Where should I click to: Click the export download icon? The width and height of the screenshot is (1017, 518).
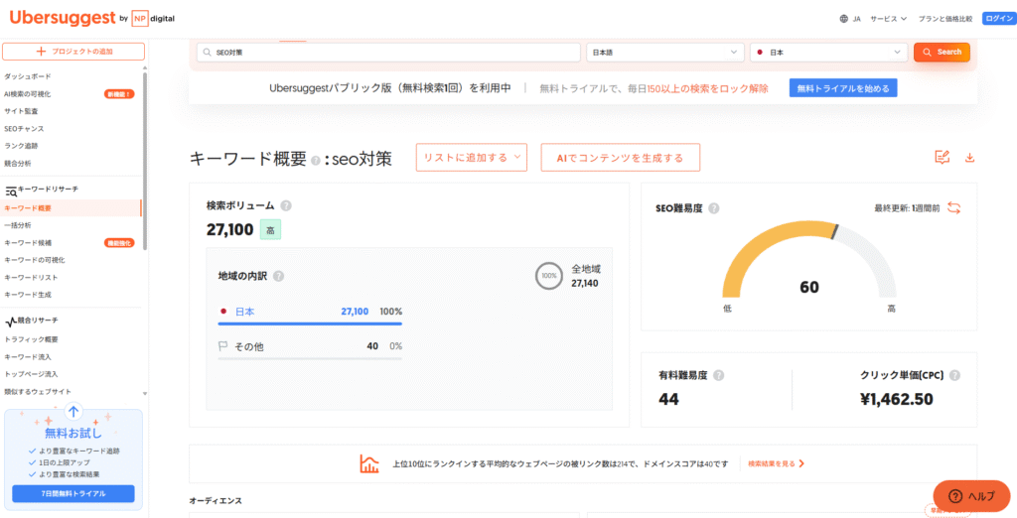(x=969, y=157)
